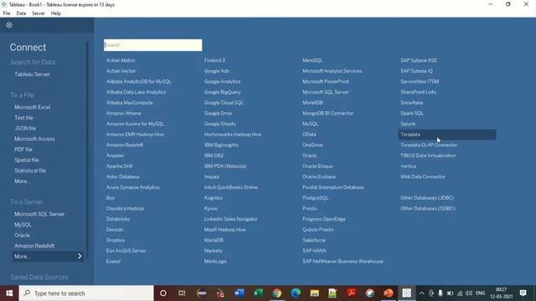Click the connector Search input field
Screen dimensions: 536x301
point(152,45)
